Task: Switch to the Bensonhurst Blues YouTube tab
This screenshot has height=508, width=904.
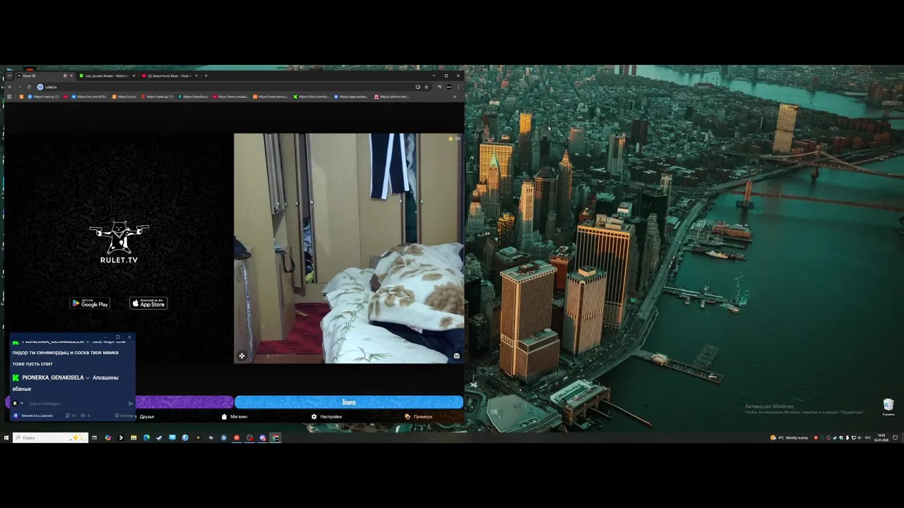Action: click(x=169, y=75)
